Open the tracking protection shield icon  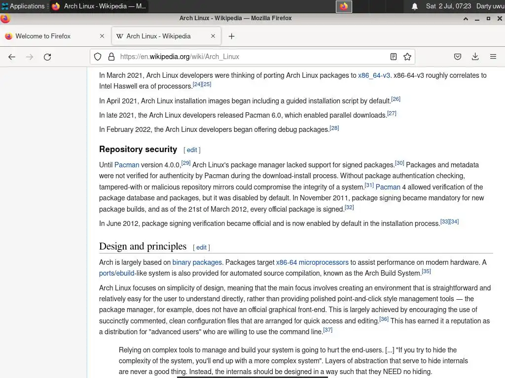point(98,57)
